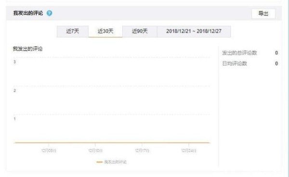The height and width of the screenshot is (177, 289).
Task: Click the 导出 export button
Action: coord(263,13)
